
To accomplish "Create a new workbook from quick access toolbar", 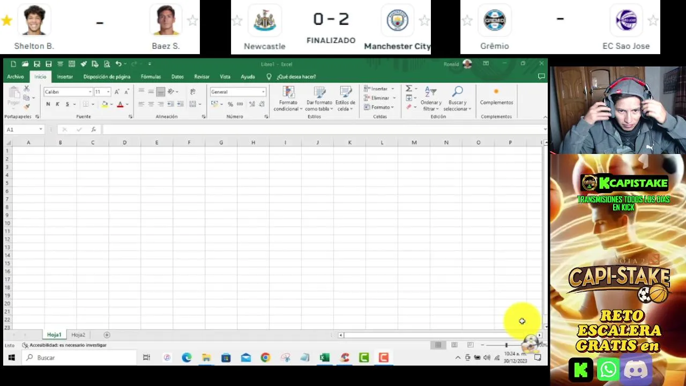I will point(13,64).
